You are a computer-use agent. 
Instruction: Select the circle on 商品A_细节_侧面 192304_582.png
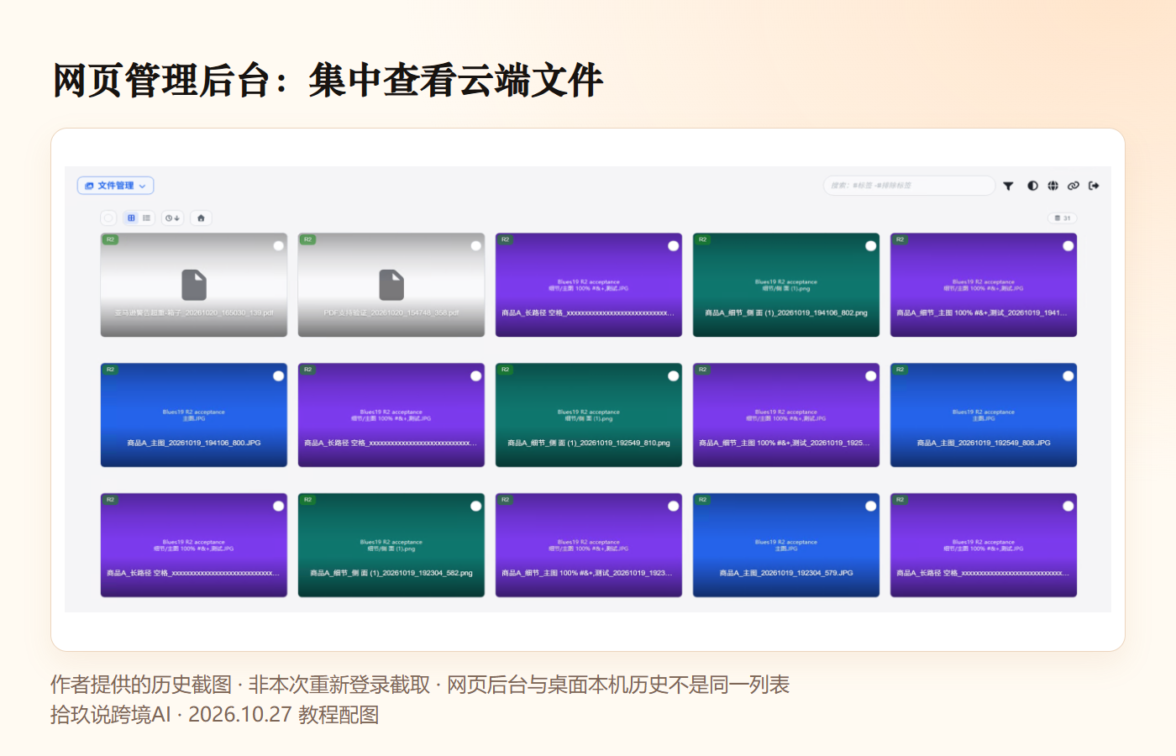[x=476, y=507]
